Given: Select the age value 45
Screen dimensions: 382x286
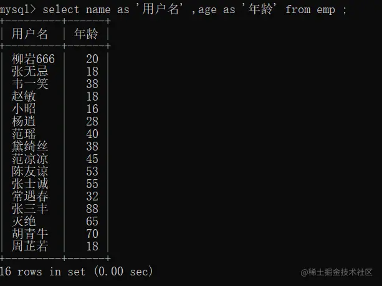Looking at the screenshot, I should point(92,159).
